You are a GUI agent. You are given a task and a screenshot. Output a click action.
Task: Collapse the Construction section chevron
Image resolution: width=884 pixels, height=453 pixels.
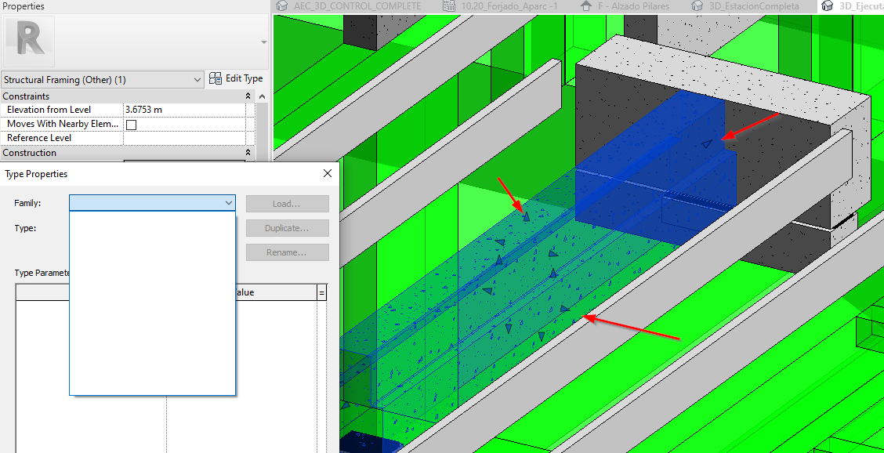pos(248,152)
